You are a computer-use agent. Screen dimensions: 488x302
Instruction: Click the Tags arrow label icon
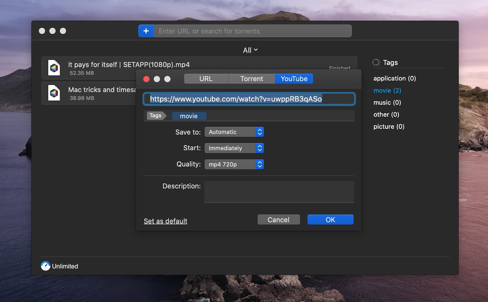click(x=156, y=115)
